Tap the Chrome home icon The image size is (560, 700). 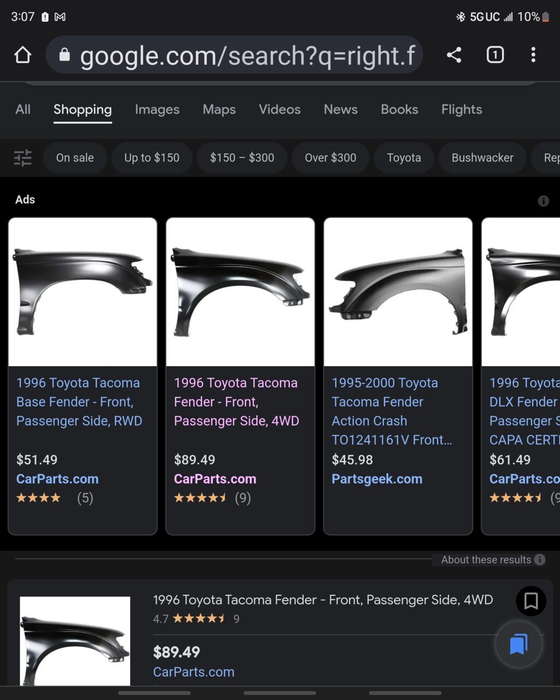(x=23, y=55)
